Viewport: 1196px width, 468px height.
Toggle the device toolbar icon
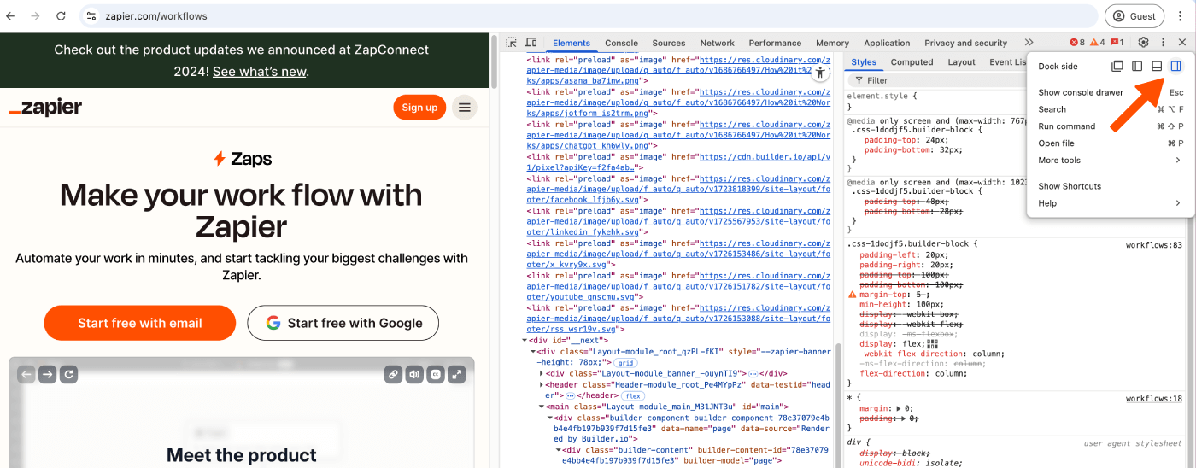pyautogui.click(x=531, y=43)
